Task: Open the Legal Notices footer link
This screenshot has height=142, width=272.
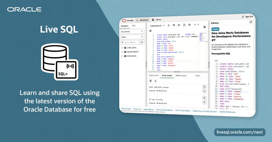Action: 149,109
